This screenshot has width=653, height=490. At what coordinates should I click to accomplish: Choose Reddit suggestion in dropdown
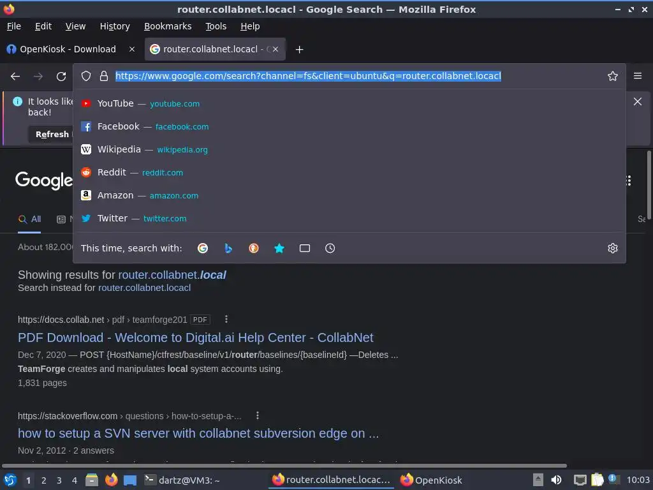pyautogui.click(x=349, y=172)
